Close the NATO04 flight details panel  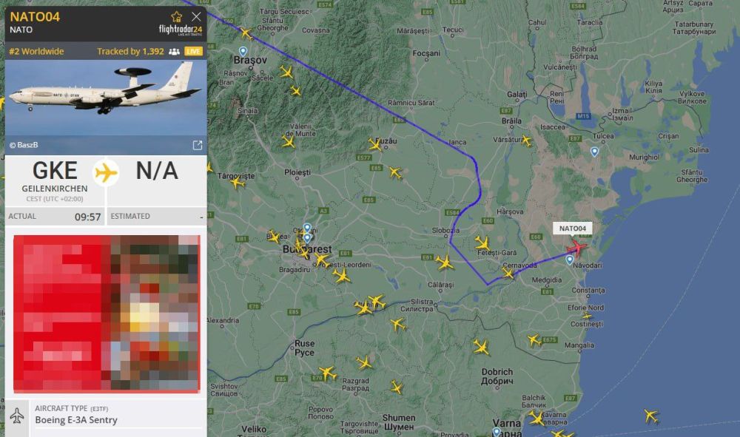[x=196, y=17]
